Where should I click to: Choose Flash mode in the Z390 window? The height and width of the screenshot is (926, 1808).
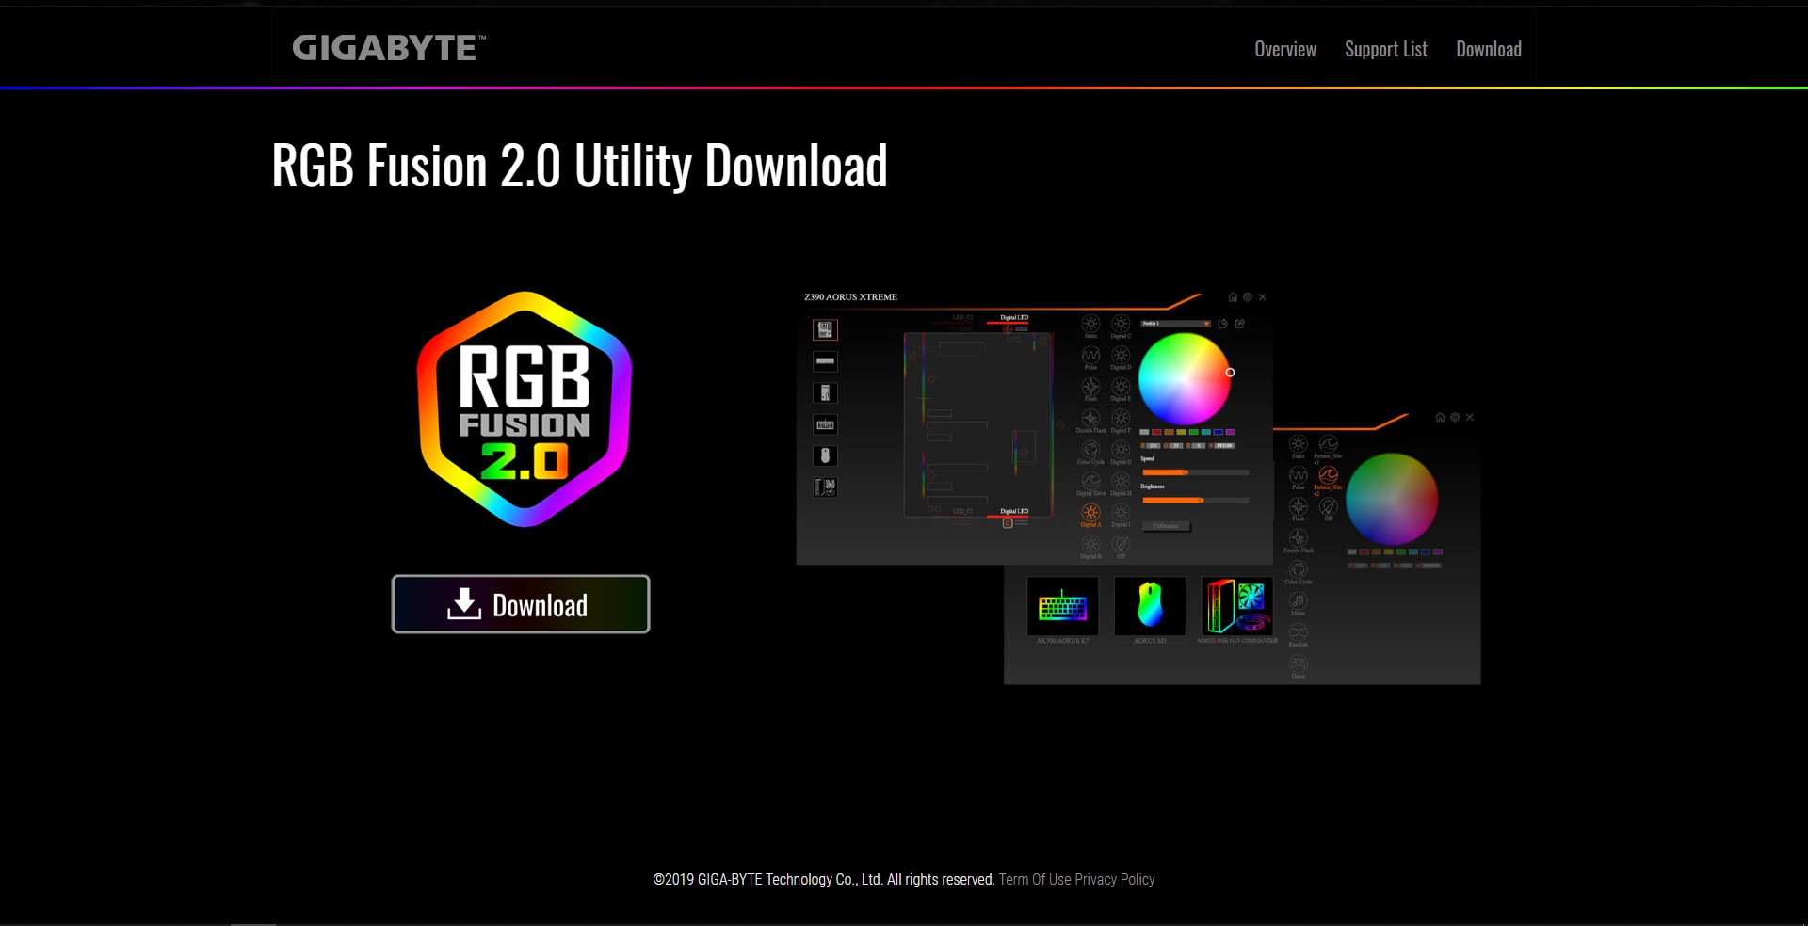point(1090,388)
